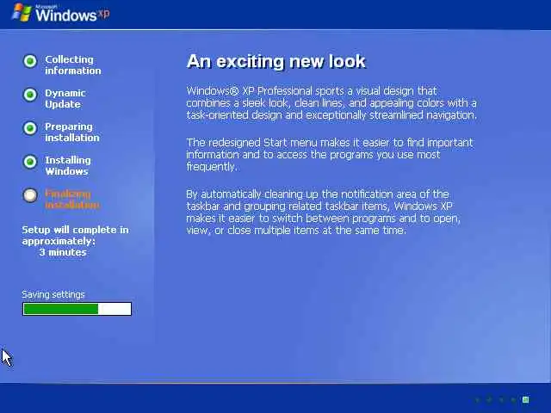Click 'Setup will complete in approximately:' text

pos(75,235)
